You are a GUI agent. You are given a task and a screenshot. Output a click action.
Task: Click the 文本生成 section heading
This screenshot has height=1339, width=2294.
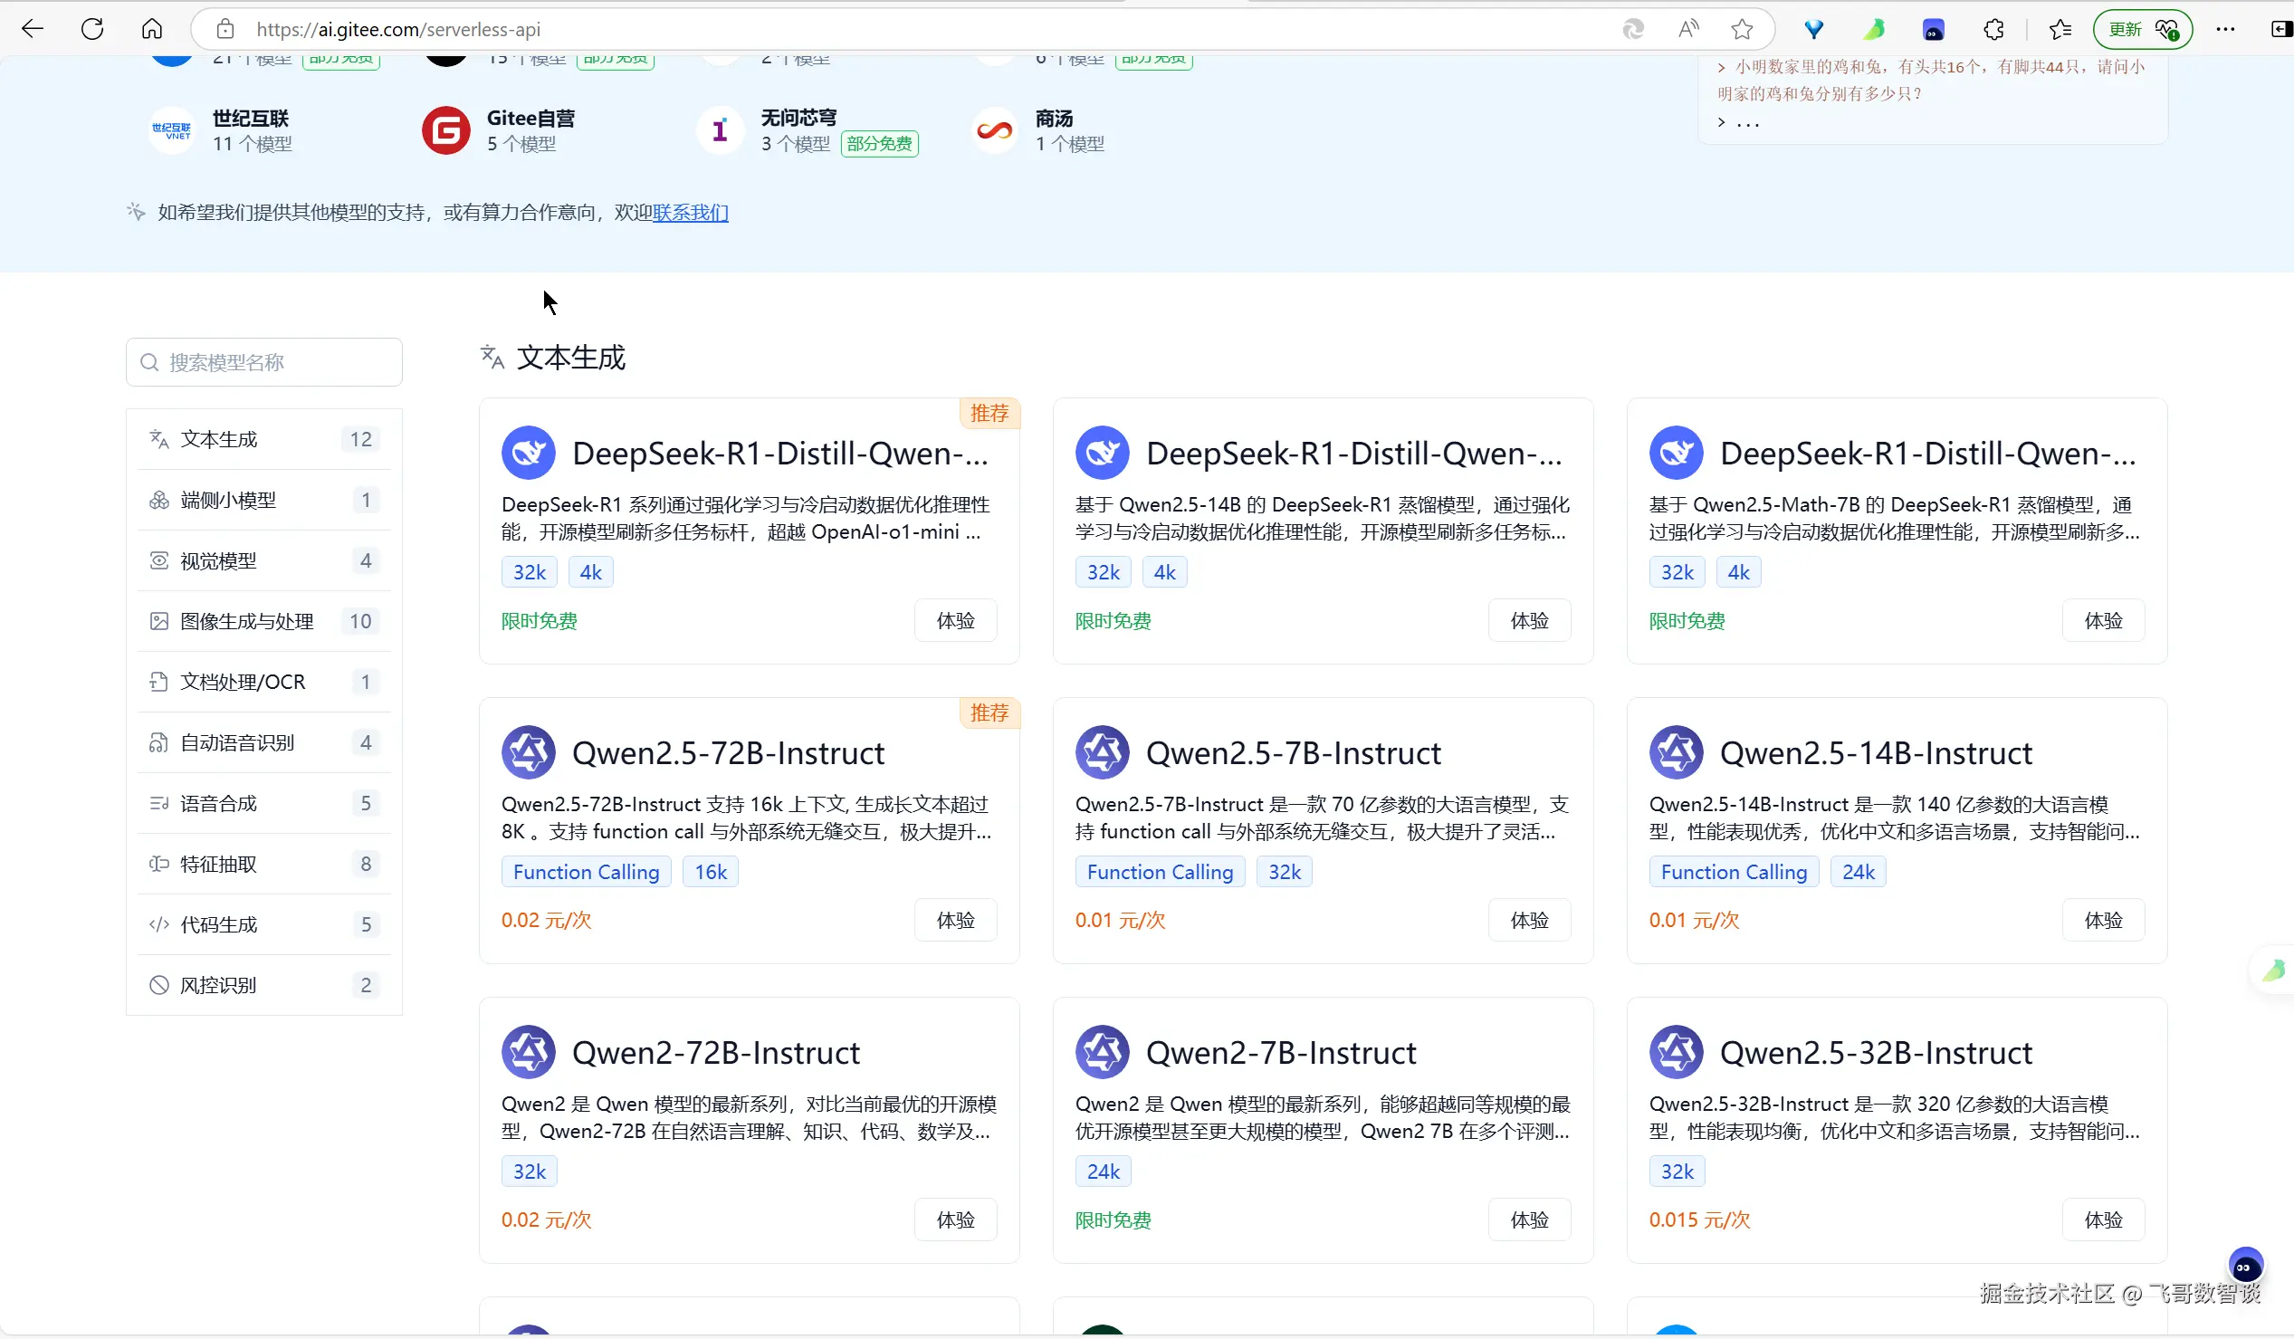coord(570,358)
